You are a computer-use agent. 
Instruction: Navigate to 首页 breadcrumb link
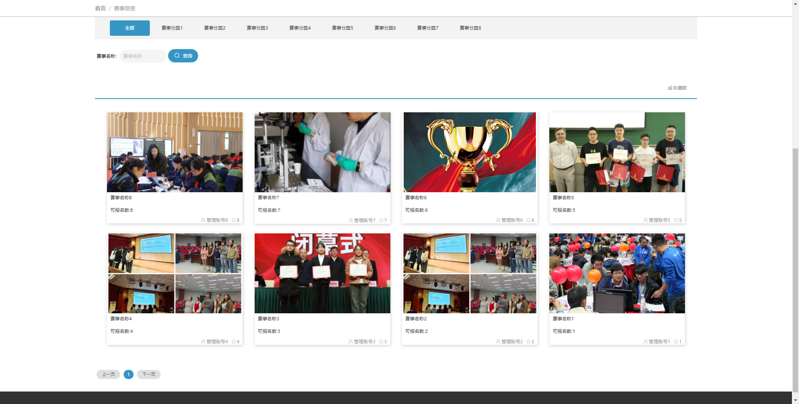coord(100,8)
